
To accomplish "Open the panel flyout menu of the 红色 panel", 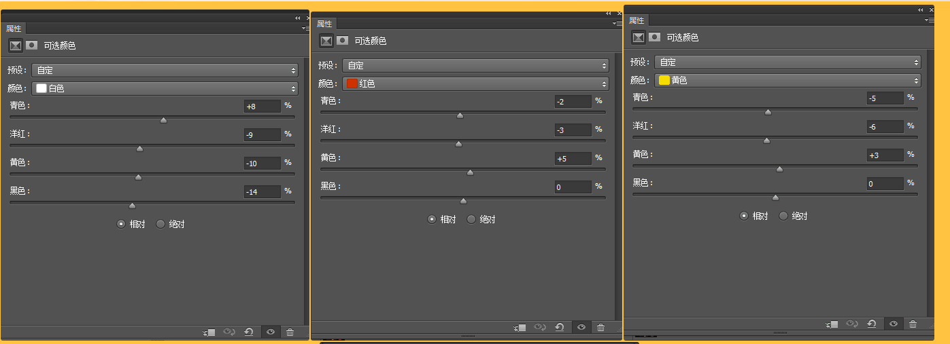I will pyautogui.click(x=616, y=24).
